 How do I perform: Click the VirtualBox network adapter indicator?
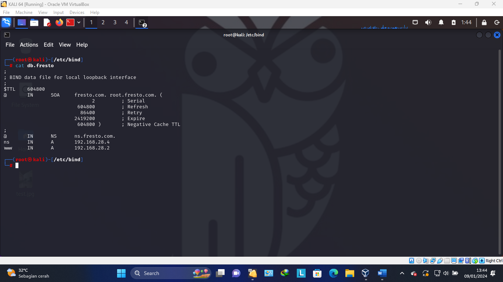tap(433, 261)
